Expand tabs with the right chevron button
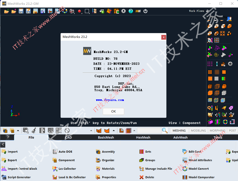 pos(8,137)
